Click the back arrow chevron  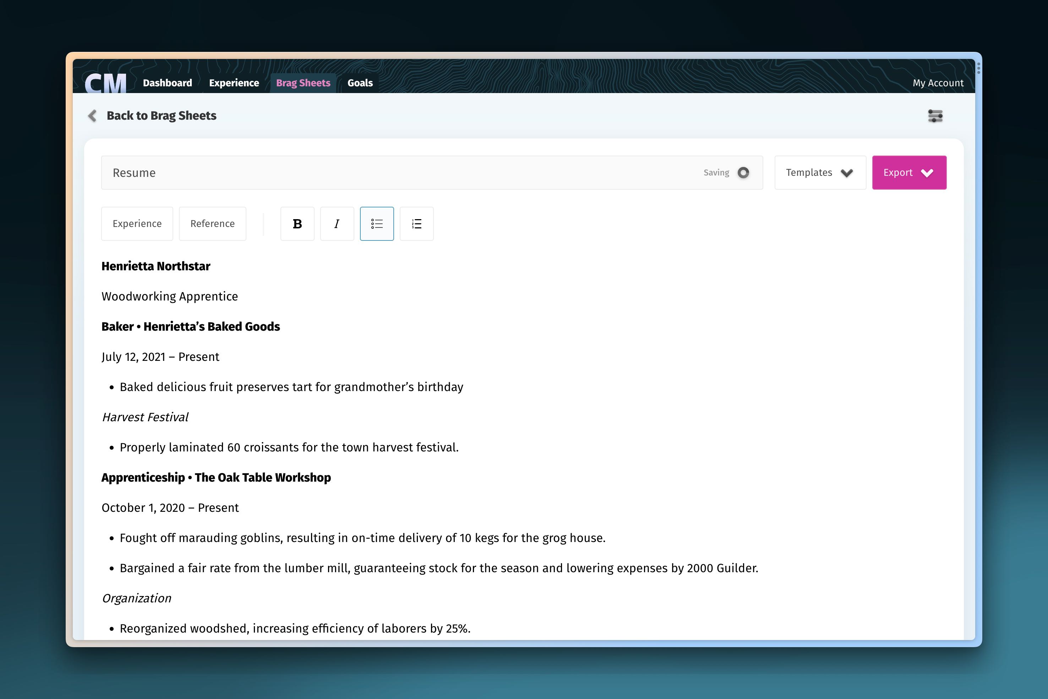[x=92, y=116]
